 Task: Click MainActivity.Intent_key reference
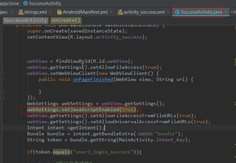(152, 140)
